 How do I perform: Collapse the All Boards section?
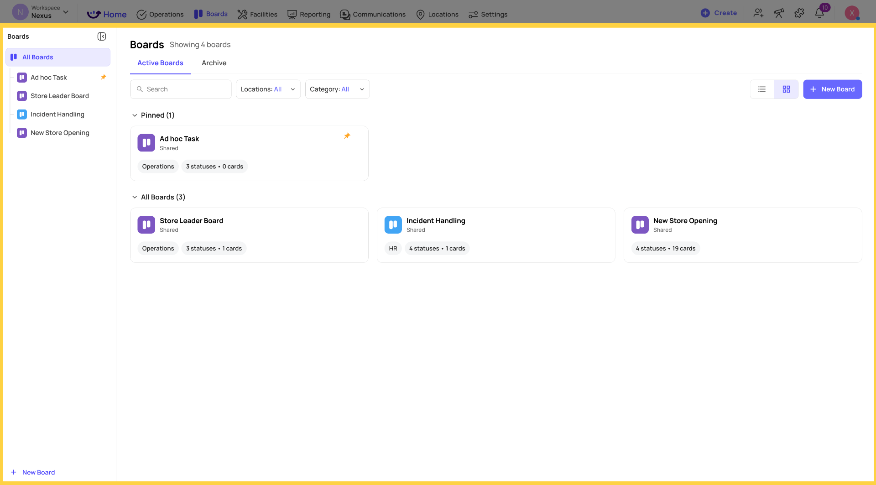point(135,197)
